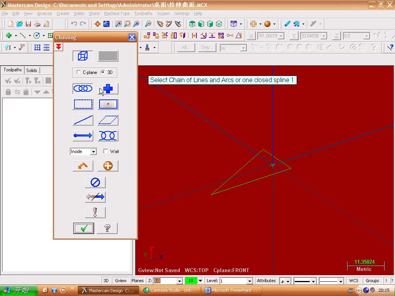Confirm chaining with green checkmark button

point(84,228)
